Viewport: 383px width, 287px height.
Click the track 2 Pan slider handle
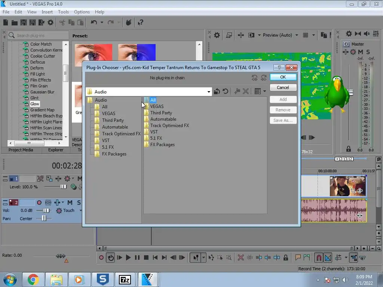[x=44, y=218]
